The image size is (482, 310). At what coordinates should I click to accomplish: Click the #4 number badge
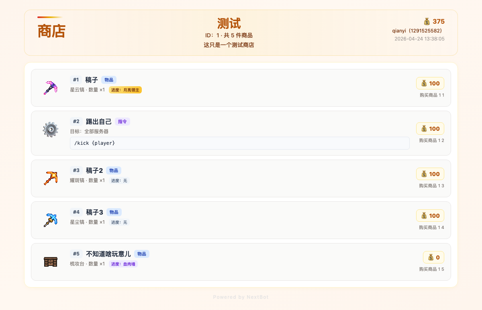pos(76,212)
